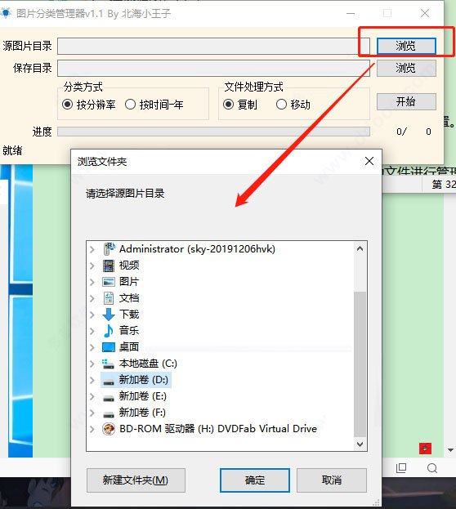Expand the Administrator tree node

click(92, 249)
